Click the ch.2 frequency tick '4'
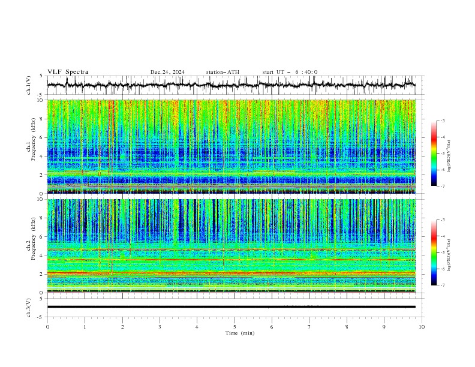Viewport: 475px width, 367px height. coord(42,255)
